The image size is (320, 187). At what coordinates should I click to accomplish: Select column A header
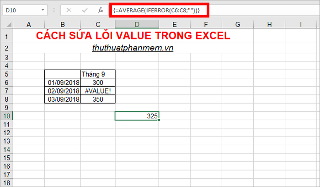pyautogui.click(x=29, y=25)
